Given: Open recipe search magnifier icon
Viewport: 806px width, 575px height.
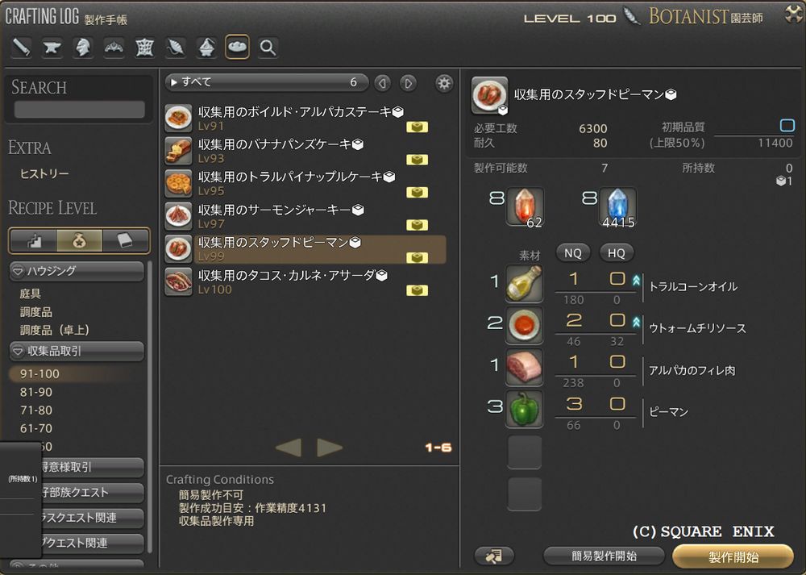Looking at the screenshot, I should (x=268, y=48).
